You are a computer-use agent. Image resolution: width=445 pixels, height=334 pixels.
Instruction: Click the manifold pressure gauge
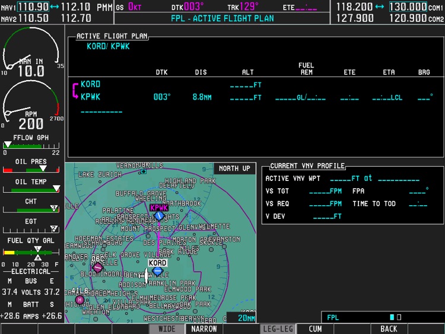(31, 52)
